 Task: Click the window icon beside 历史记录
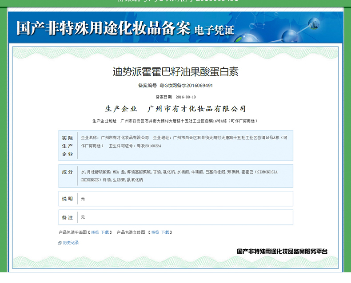coord(60,243)
